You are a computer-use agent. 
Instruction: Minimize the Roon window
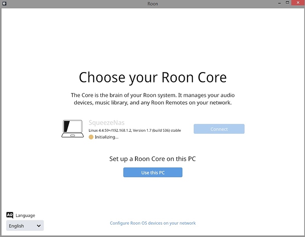tap(279, 3)
